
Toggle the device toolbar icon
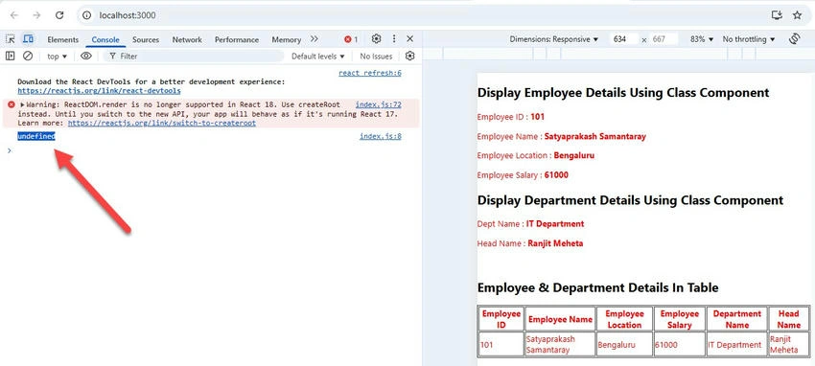pos(28,39)
